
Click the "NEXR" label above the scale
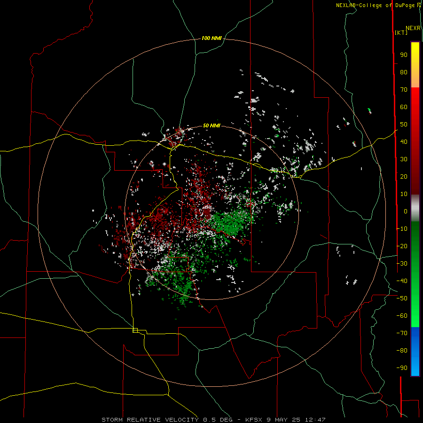click(x=413, y=28)
